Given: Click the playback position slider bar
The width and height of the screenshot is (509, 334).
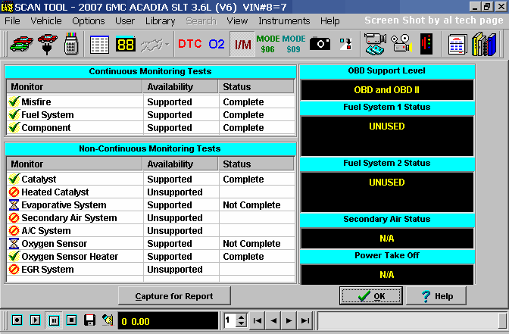Looking at the screenshot, I should point(409,320).
